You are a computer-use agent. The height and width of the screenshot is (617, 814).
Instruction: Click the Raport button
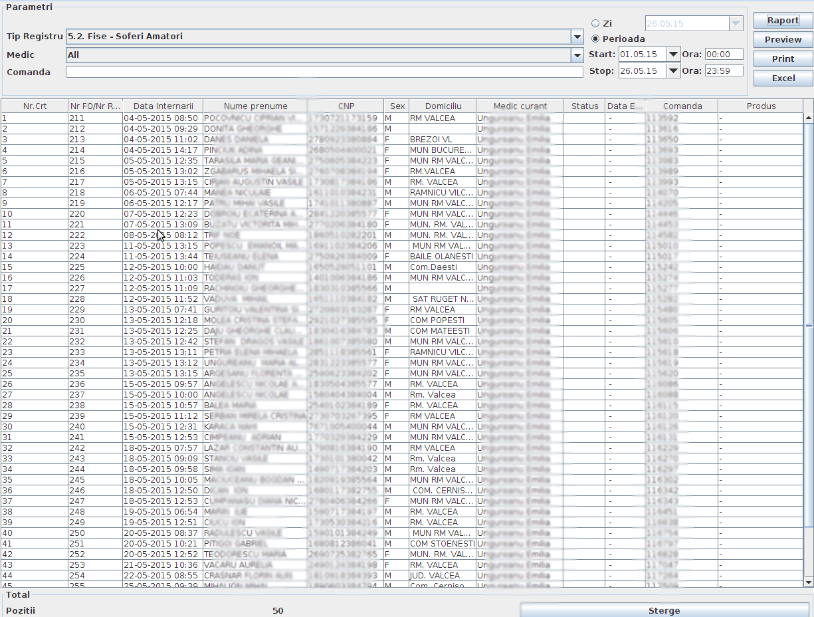pyautogui.click(x=783, y=21)
